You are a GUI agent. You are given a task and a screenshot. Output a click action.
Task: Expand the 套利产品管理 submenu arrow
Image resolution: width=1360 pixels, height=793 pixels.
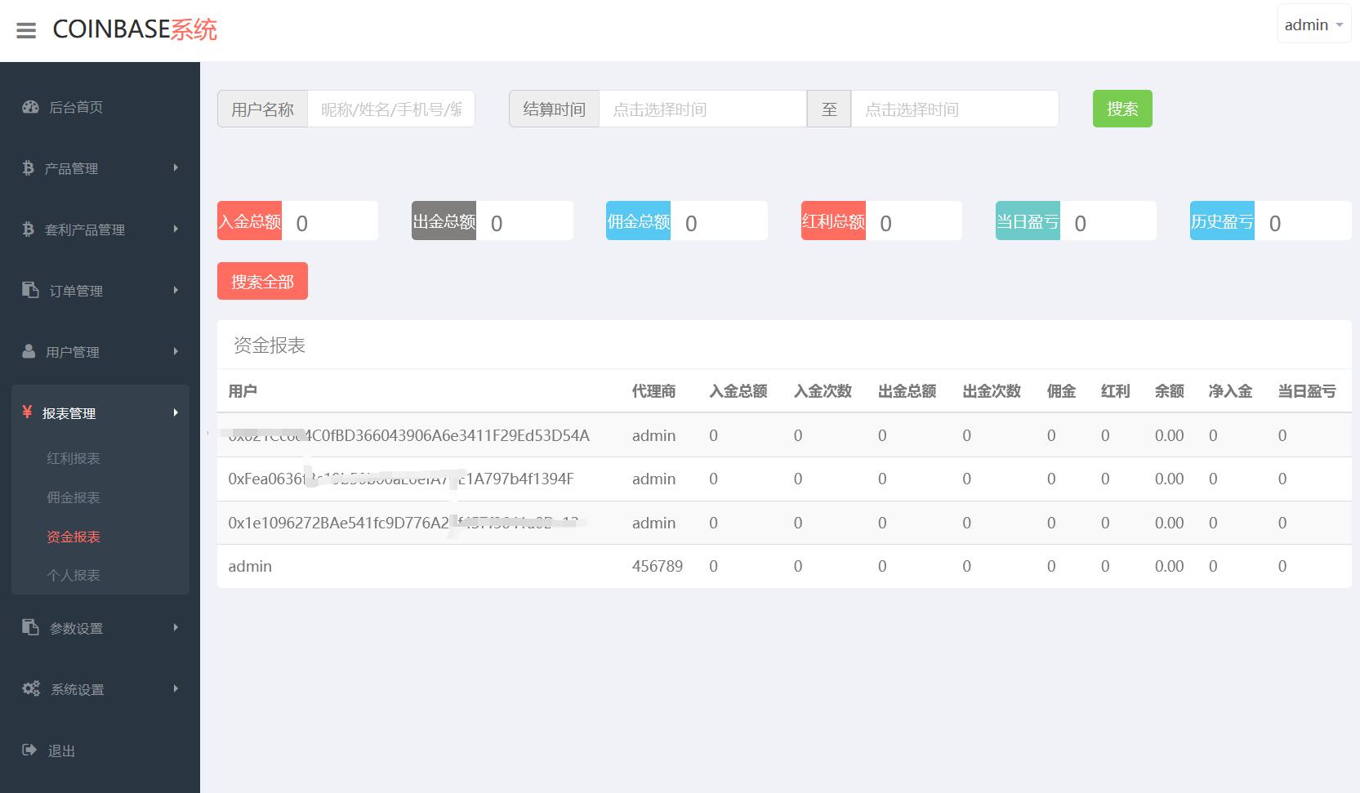(x=176, y=229)
